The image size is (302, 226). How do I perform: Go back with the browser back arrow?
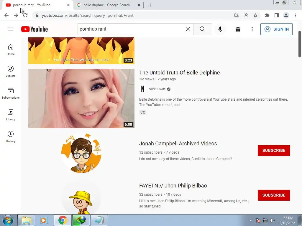pyautogui.click(x=6, y=15)
